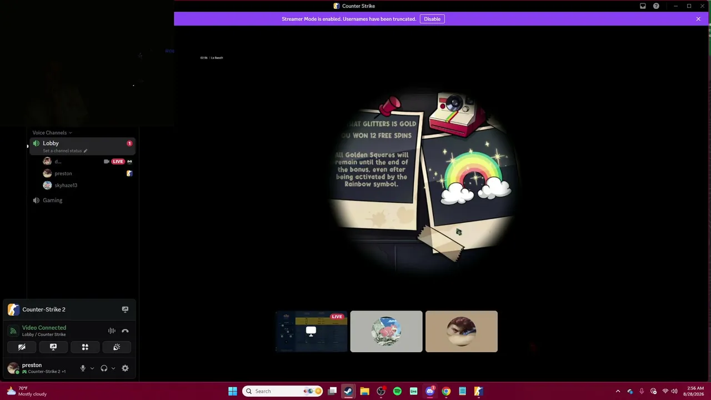Open the Counter-Strike 2 activity panel entry
The image size is (711, 400).
point(44,309)
